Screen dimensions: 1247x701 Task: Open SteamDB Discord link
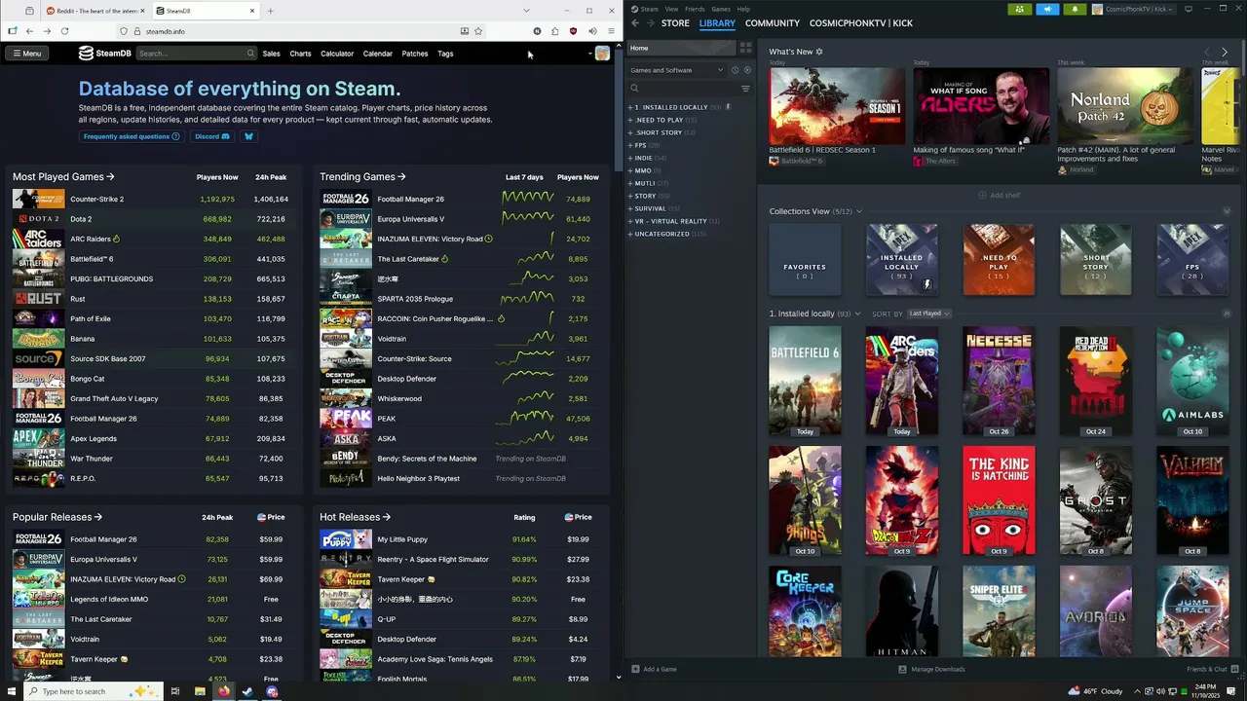pos(212,136)
